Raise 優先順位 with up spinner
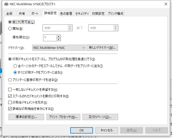 tap(59, 37)
